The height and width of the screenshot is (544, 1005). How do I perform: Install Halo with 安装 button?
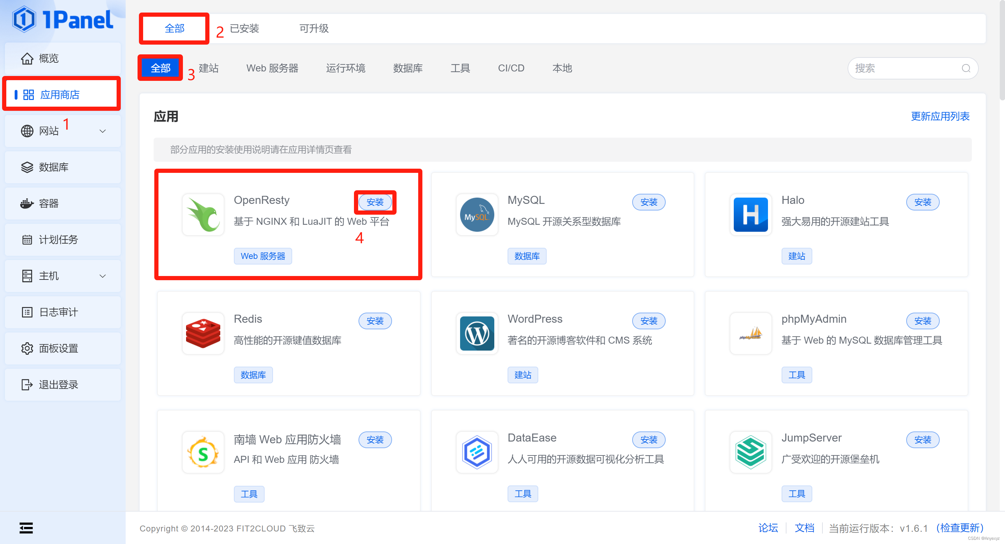[x=923, y=202]
